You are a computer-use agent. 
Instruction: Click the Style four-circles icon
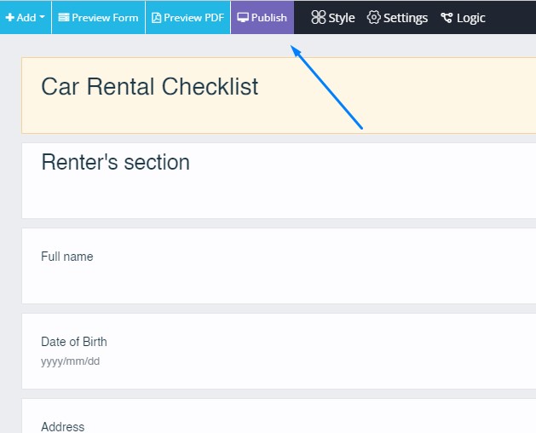(x=318, y=18)
